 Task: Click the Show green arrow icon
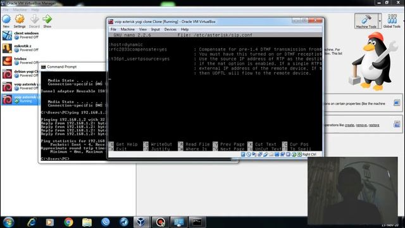[47, 20]
